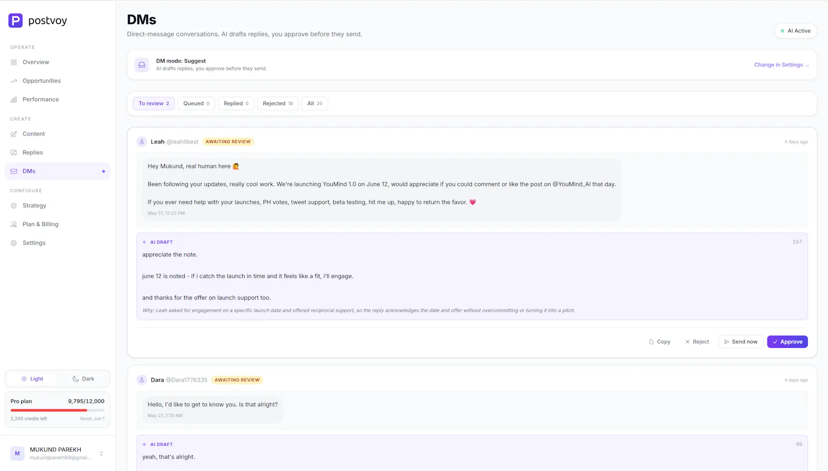Image resolution: width=828 pixels, height=471 pixels.
Task: Click the M user avatar
Action: click(x=17, y=453)
